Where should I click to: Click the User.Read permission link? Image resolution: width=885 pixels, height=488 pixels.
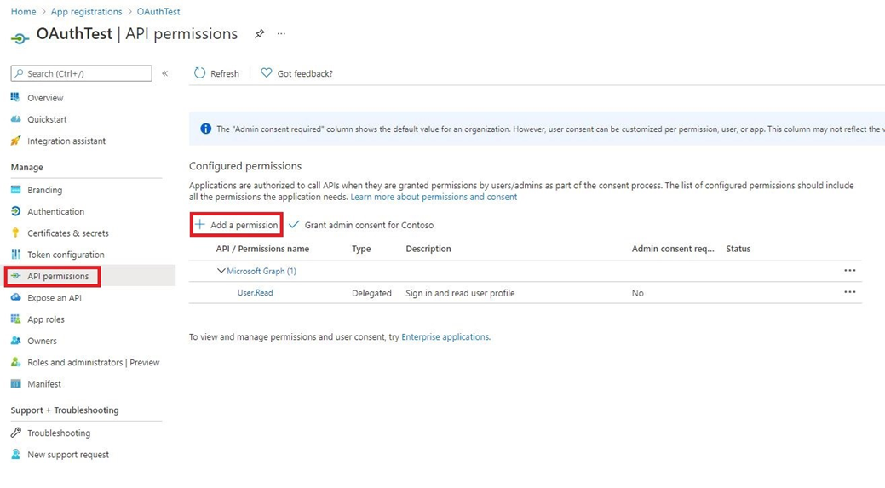[x=255, y=293]
